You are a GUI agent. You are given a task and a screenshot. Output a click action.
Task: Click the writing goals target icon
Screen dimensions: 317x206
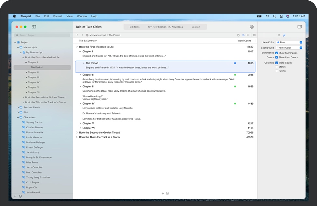252,27
